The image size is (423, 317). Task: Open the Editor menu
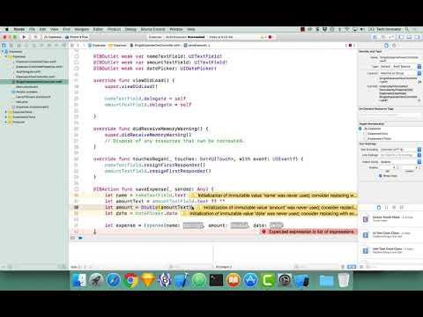pyautogui.click(x=98, y=29)
